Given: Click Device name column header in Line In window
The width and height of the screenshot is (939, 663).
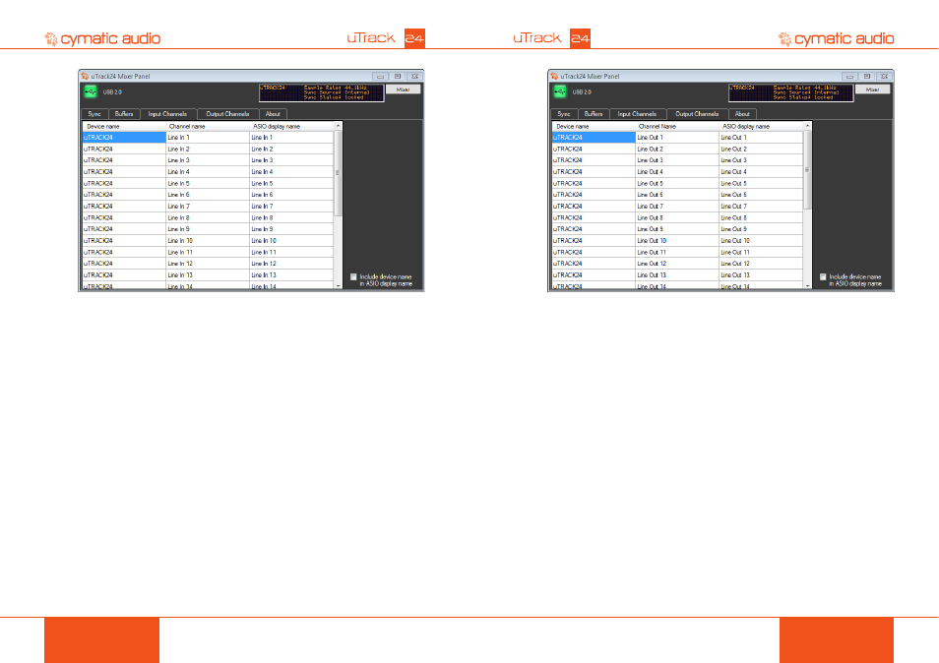Looking at the screenshot, I should (x=124, y=126).
